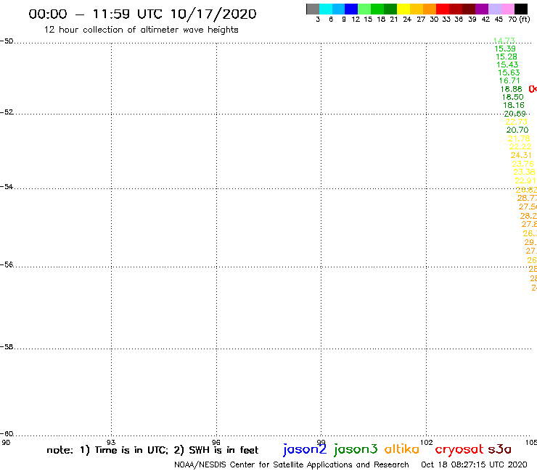This screenshot has width=537, height=471.
Task: Click the 18.50 wave height value
Action: 512,97
